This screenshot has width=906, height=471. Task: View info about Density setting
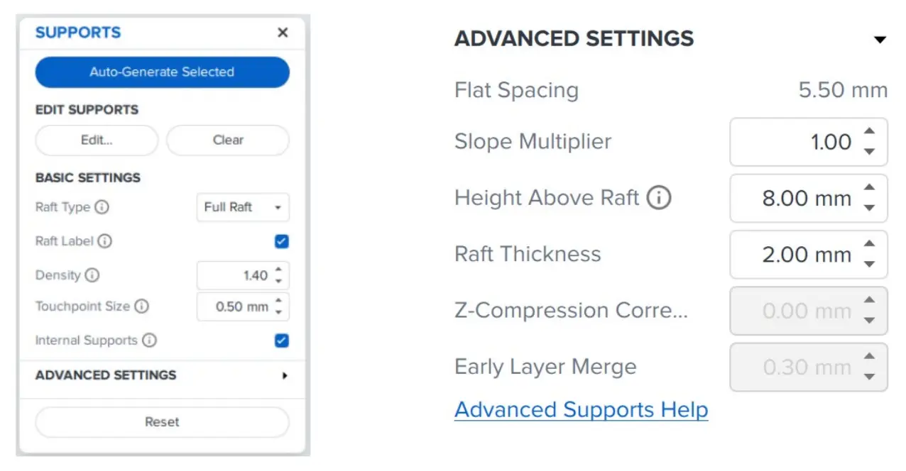click(92, 276)
